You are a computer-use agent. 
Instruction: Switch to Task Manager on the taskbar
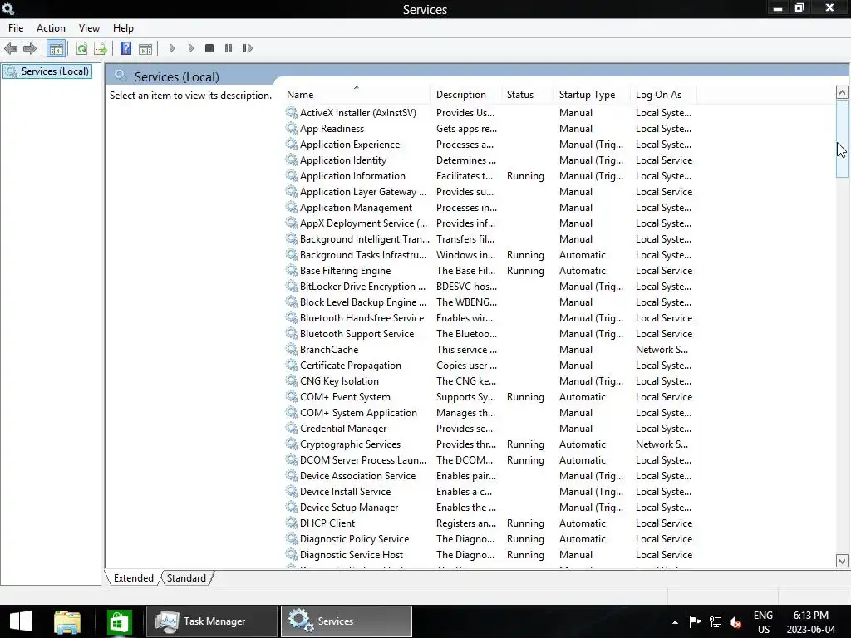pyautogui.click(x=212, y=621)
